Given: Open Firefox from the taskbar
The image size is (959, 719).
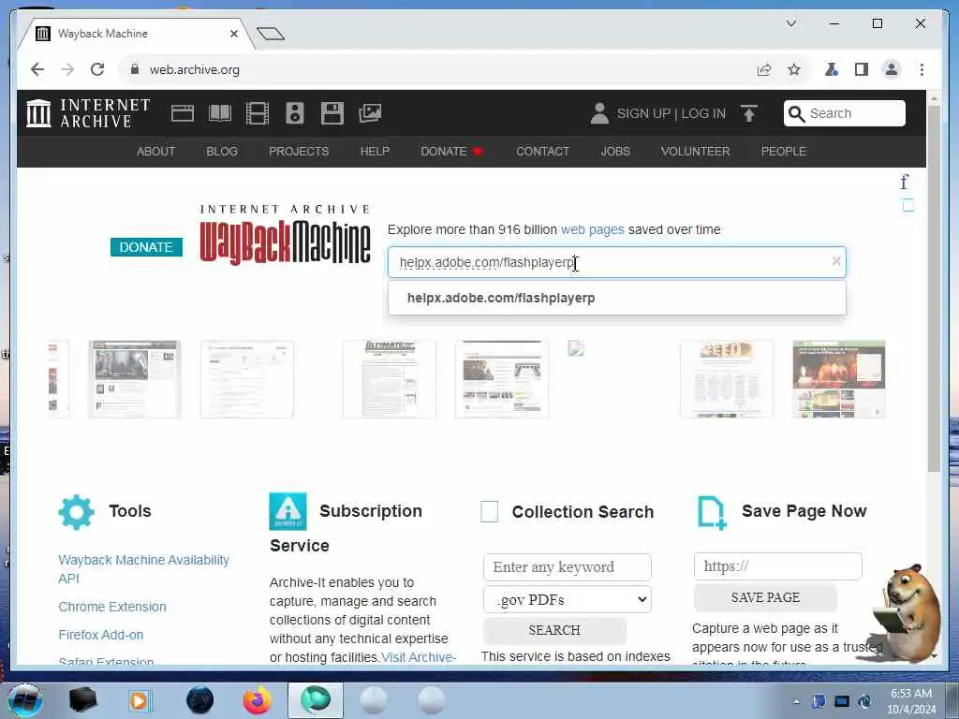Looking at the screenshot, I should click(x=257, y=700).
